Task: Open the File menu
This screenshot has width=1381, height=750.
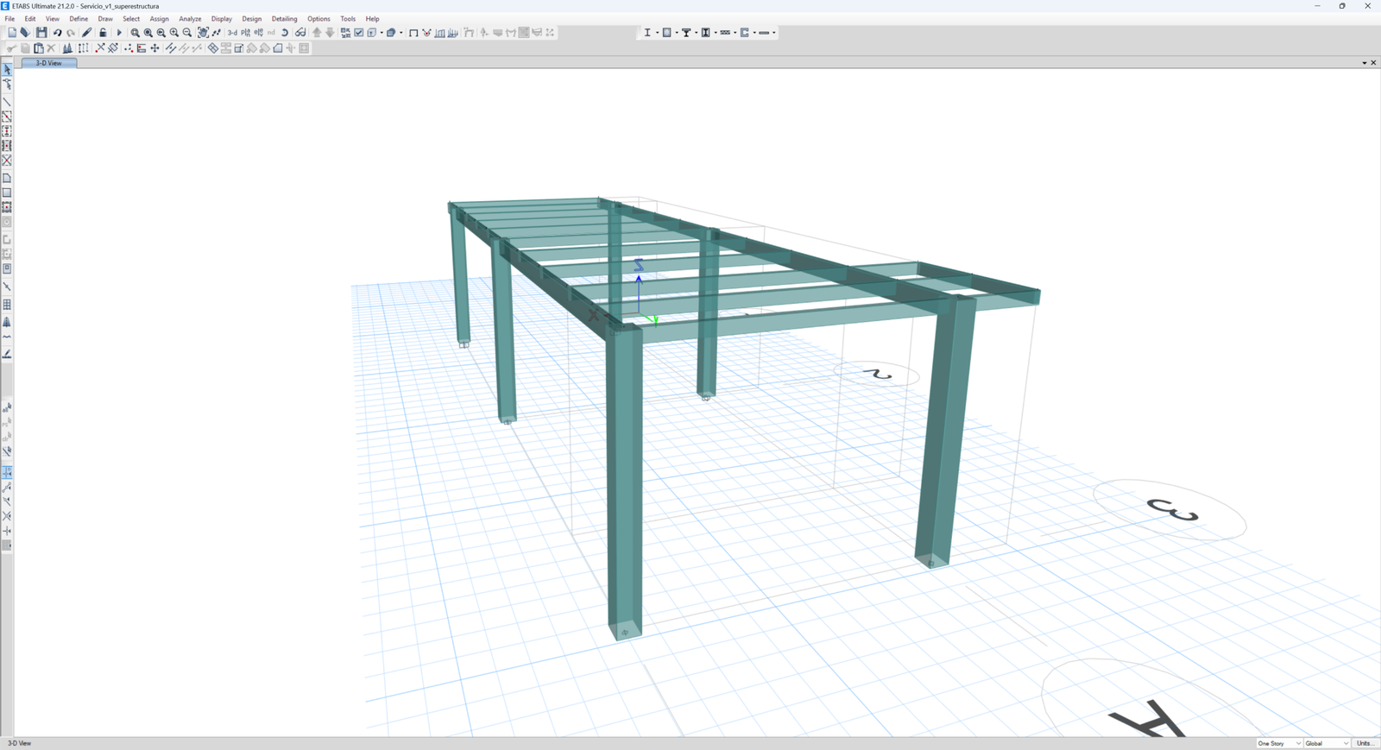Action: point(9,19)
